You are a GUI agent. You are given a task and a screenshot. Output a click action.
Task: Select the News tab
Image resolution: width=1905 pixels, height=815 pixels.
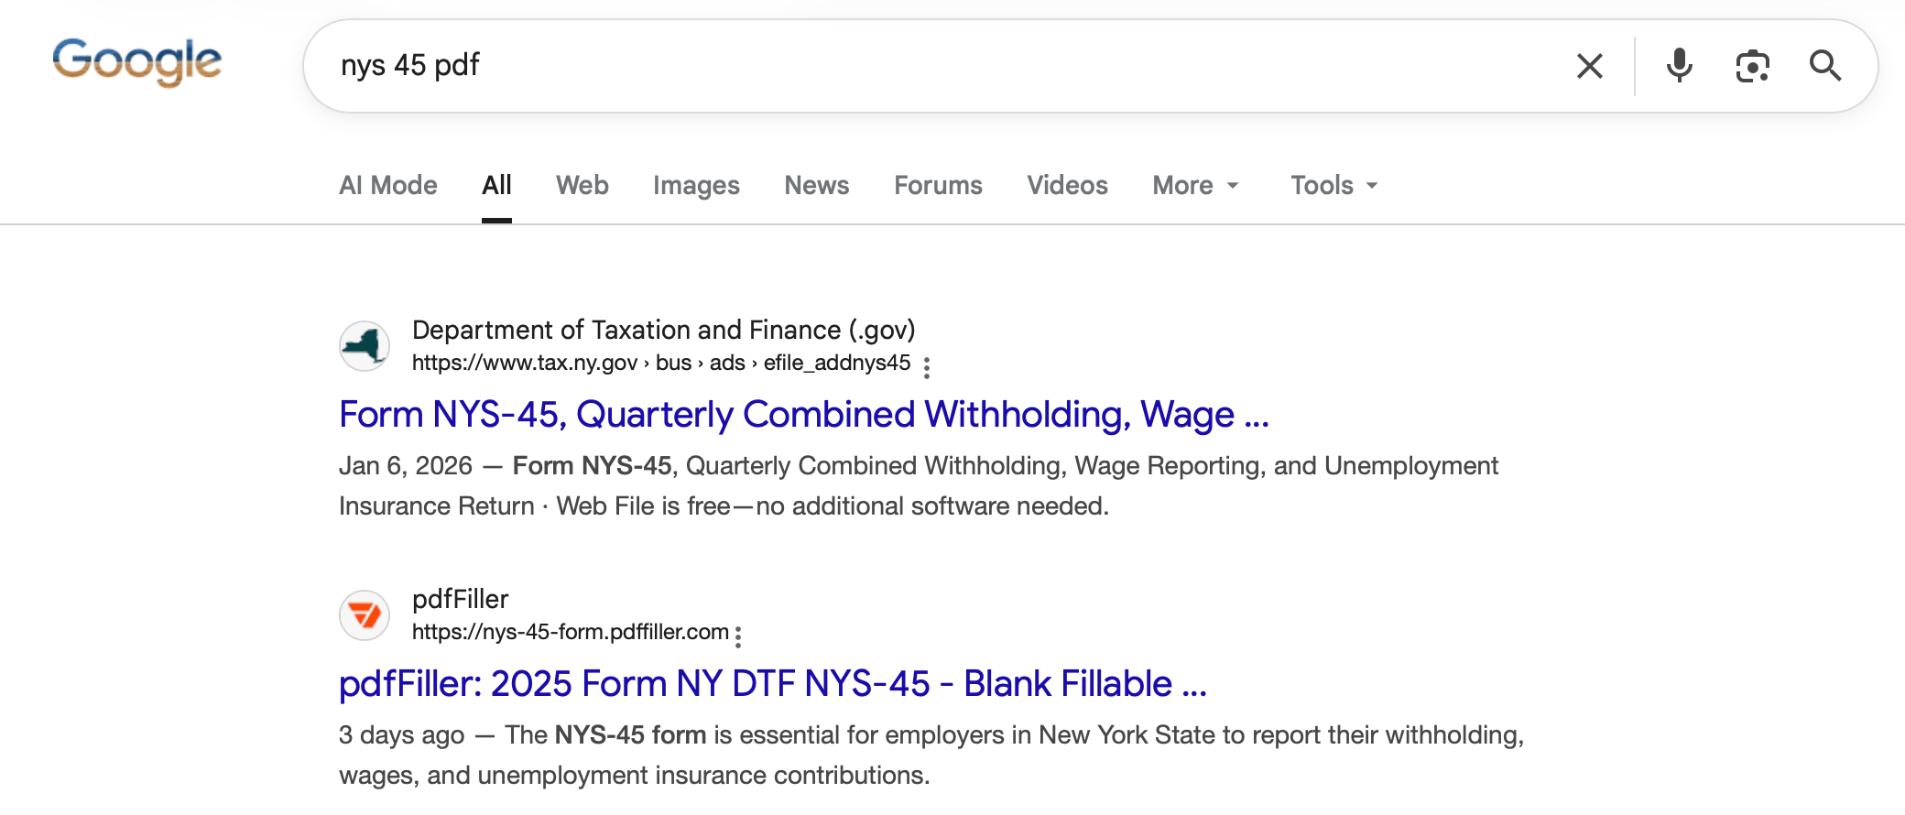point(817,186)
